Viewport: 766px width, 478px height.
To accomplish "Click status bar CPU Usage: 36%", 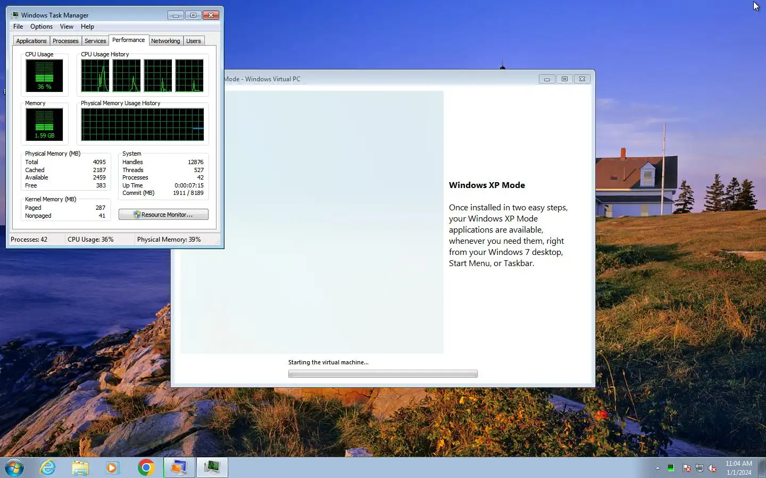I will point(90,240).
